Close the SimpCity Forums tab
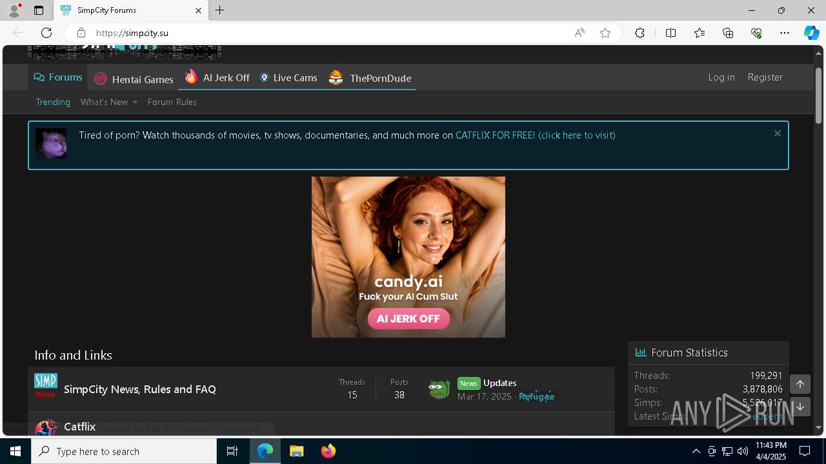The image size is (826, 464). point(198,10)
